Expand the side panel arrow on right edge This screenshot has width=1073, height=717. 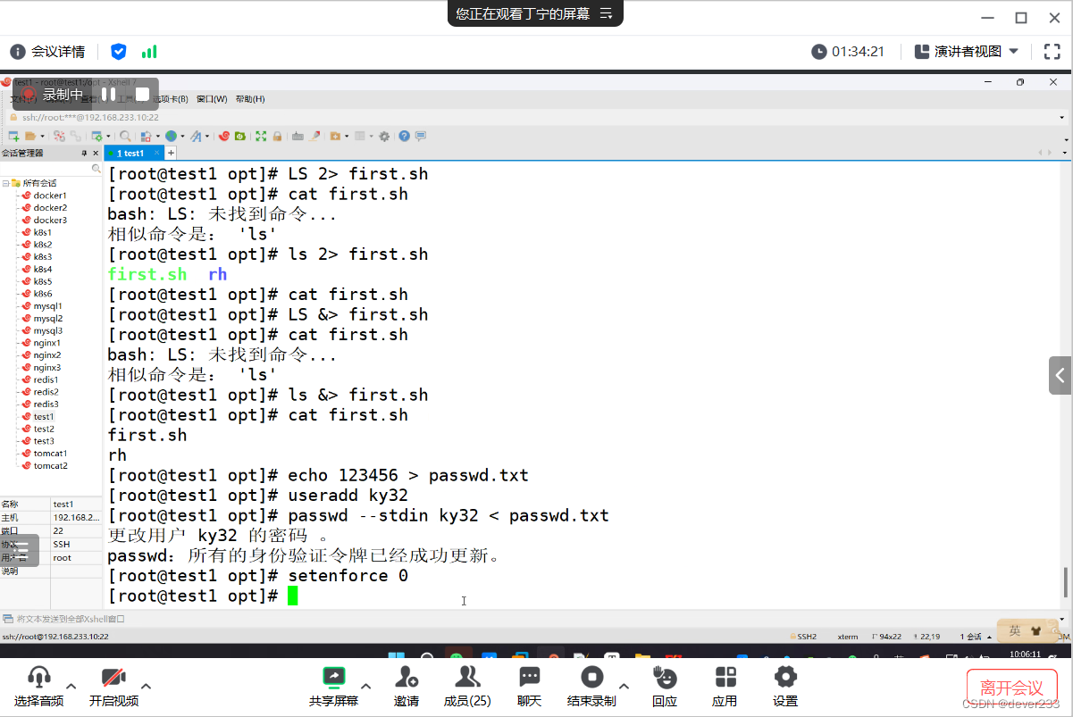(x=1060, y=375)
